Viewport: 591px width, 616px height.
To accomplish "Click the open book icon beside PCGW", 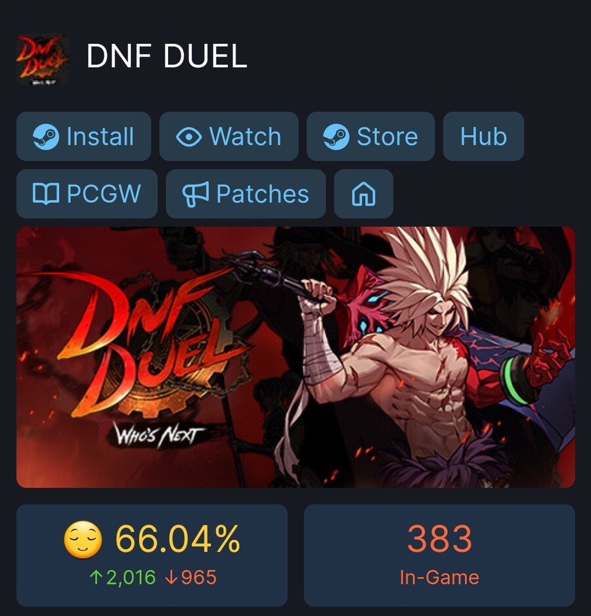I will [46, 194].
